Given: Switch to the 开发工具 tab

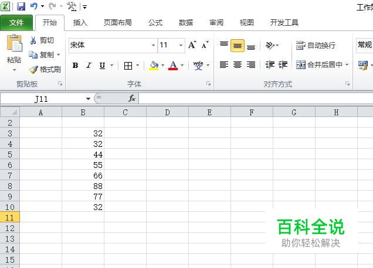Looking at the screenshot, I should coord(284,23).
